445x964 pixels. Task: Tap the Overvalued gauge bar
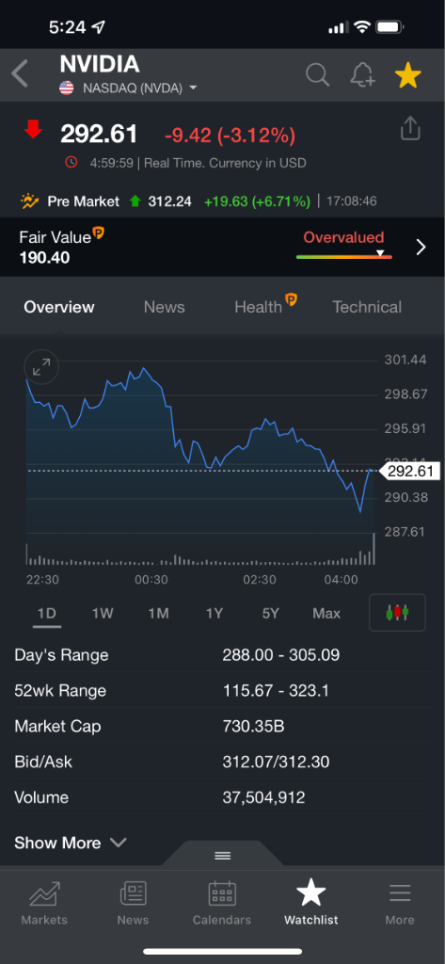pos(344,256)
